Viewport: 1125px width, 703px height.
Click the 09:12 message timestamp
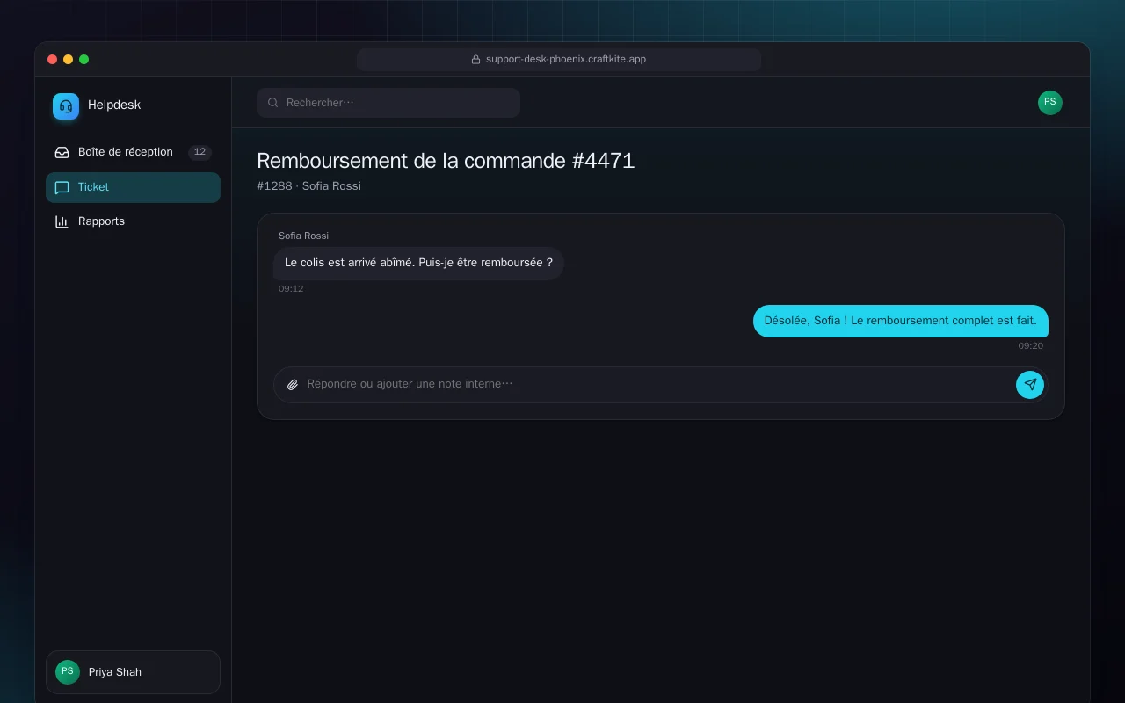click(291, 288)
